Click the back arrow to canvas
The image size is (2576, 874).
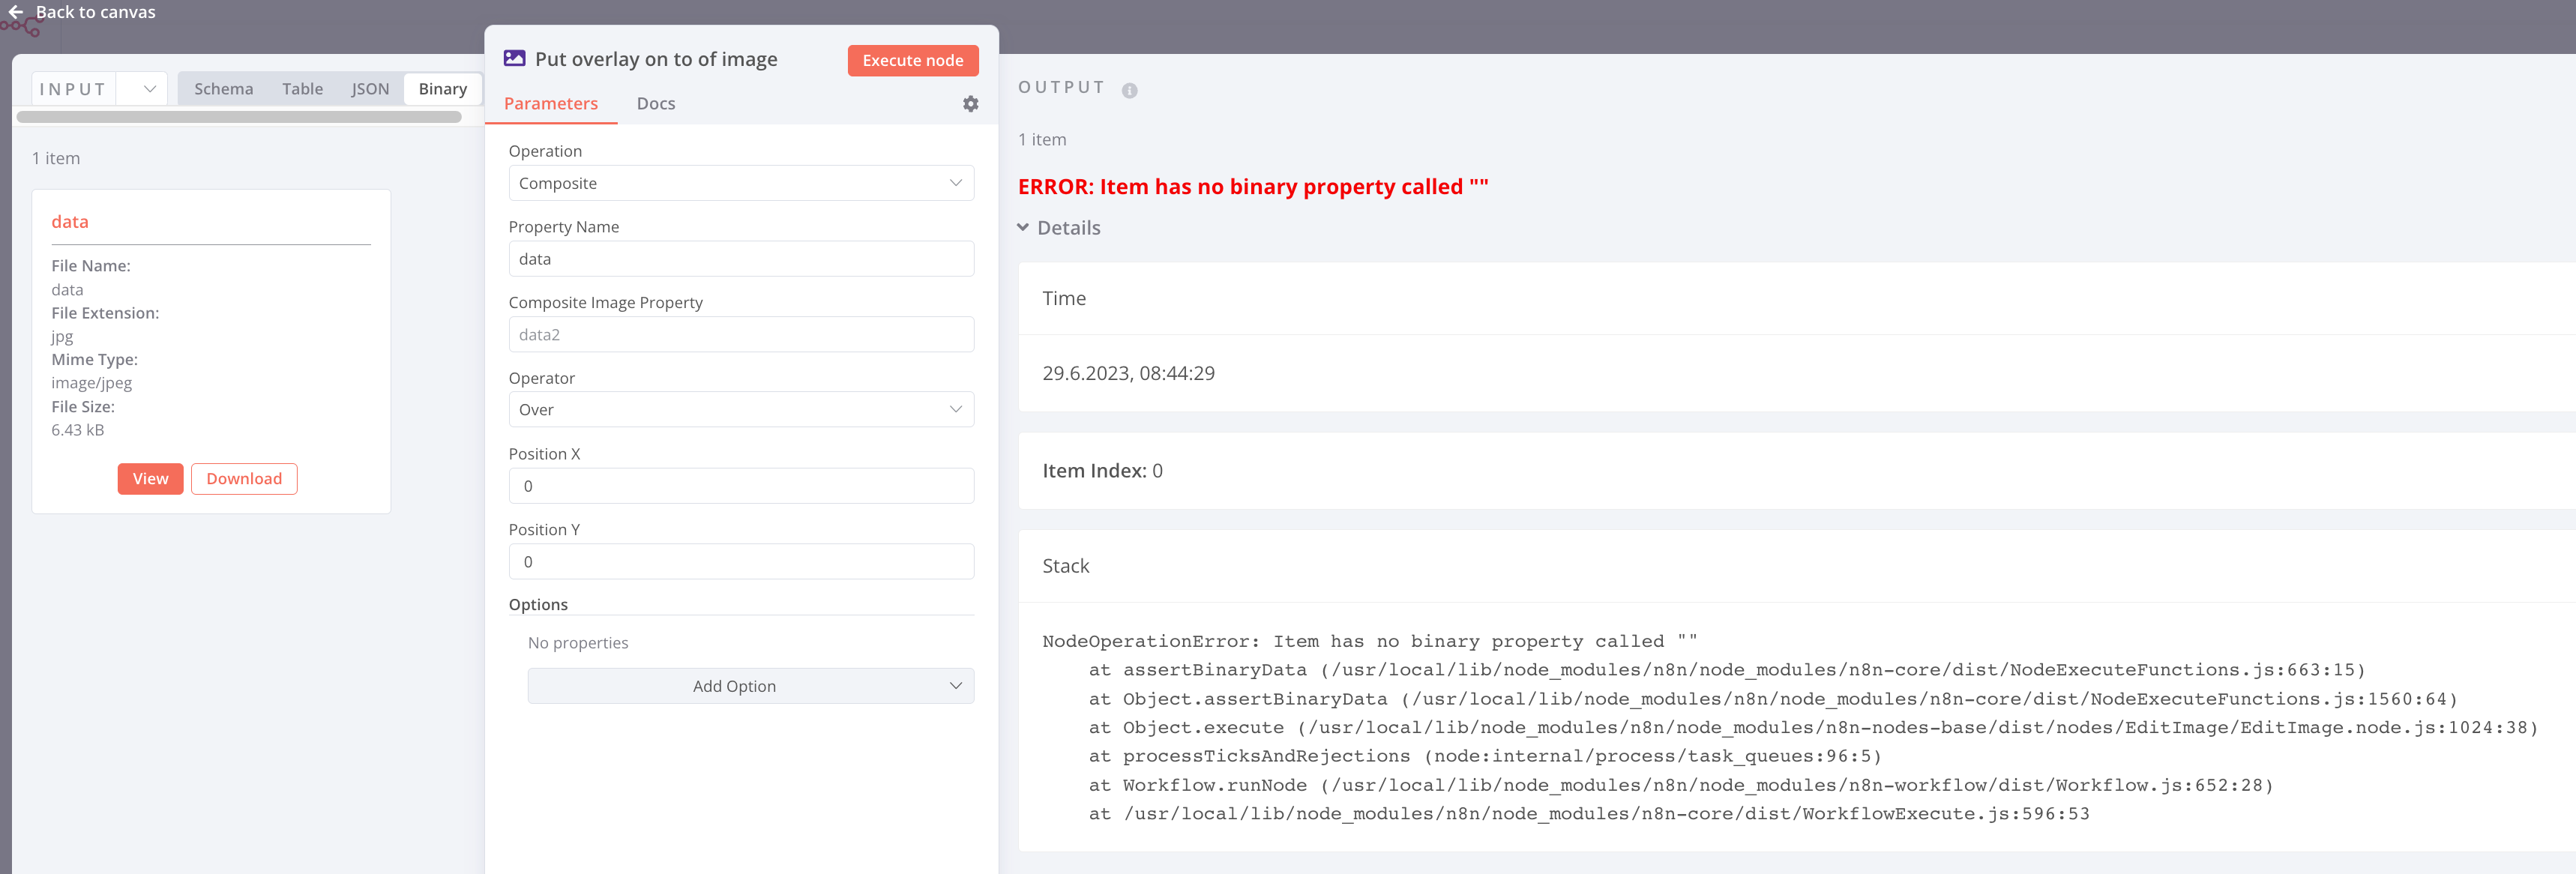tap(16, 12)
